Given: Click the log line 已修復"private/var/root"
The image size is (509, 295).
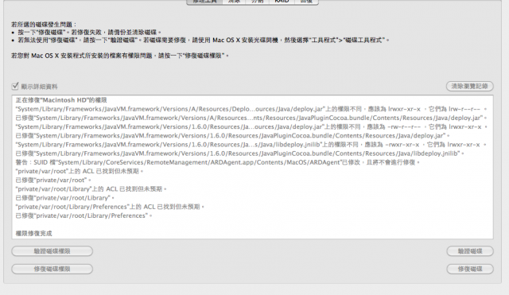Looking at the screenshot, I should click(53, 180).
